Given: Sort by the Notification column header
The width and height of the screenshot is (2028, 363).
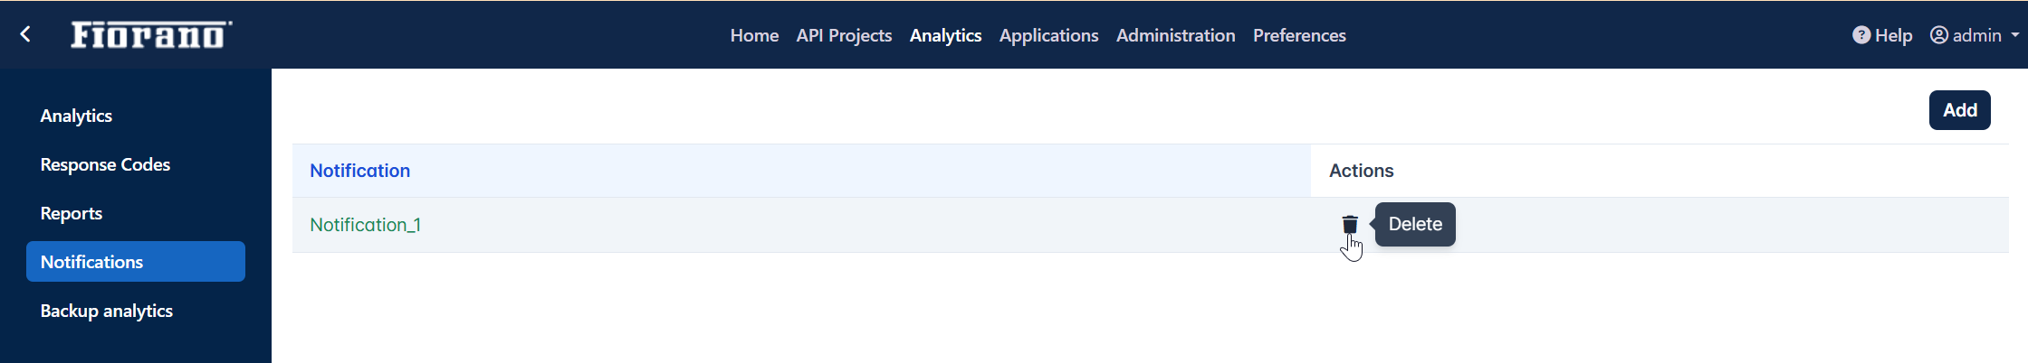Looking at the screenshot, I should click(359, 171).
